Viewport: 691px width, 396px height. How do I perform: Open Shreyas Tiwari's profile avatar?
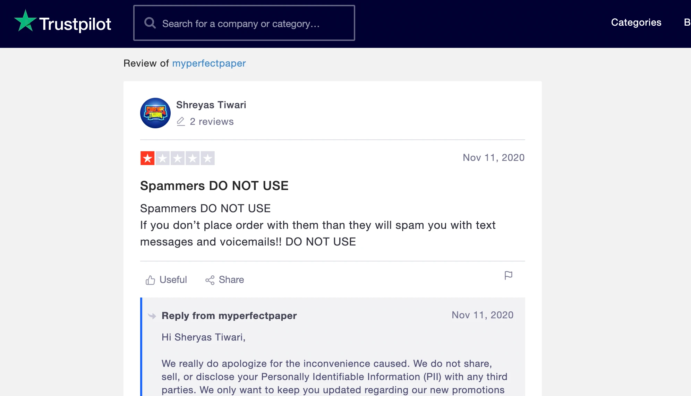tap(155, 113)
